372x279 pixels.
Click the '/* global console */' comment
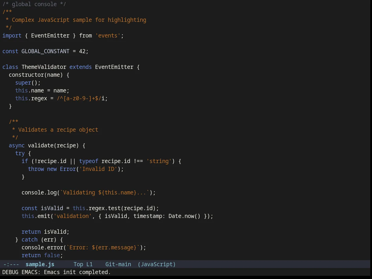(34, 4)
